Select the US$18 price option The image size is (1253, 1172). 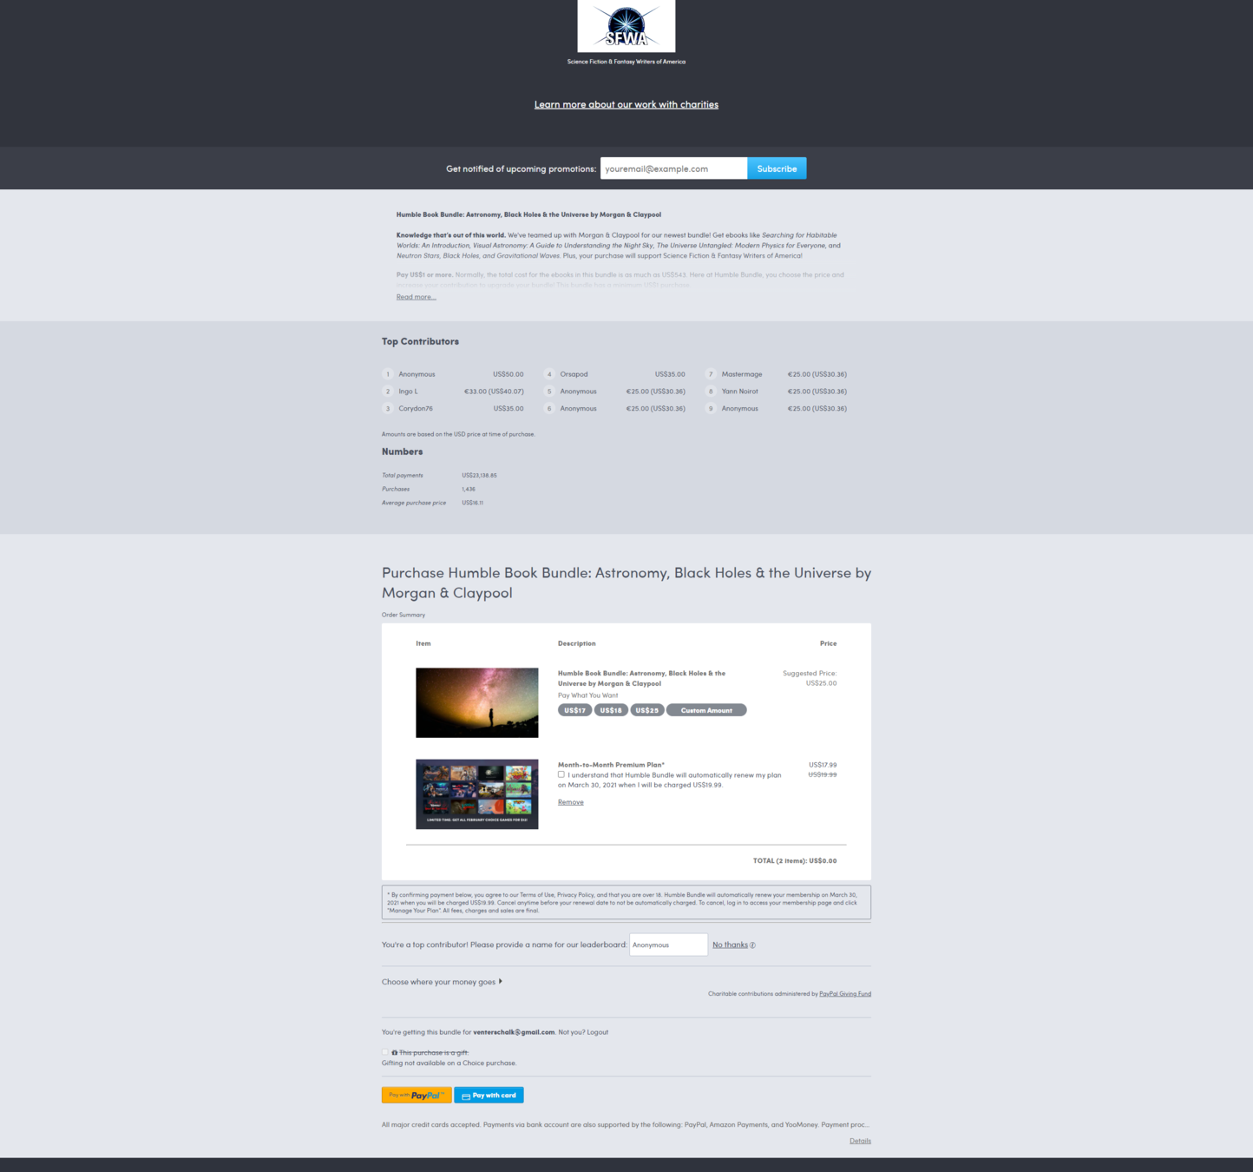pos(611,710)
